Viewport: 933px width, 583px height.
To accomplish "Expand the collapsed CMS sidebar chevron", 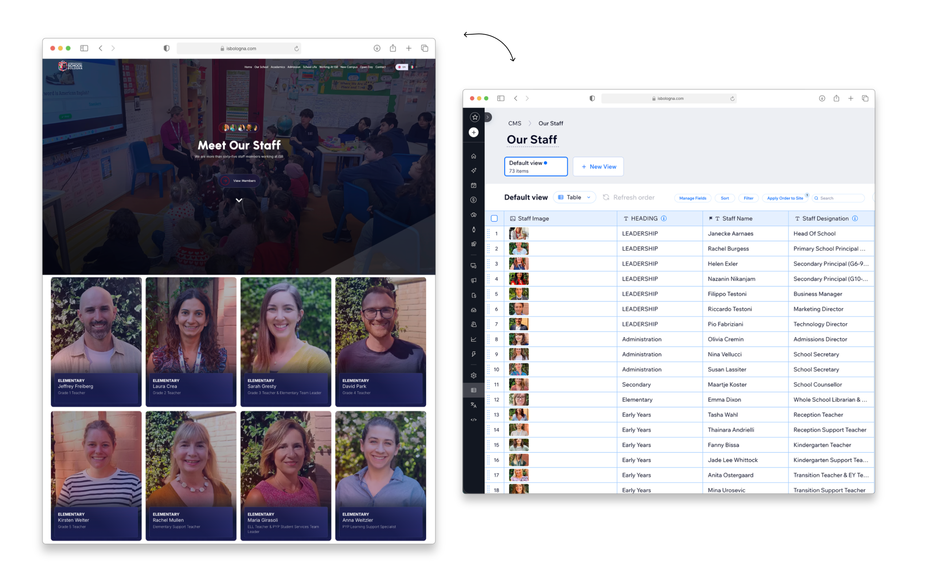I will pos(488,117).
